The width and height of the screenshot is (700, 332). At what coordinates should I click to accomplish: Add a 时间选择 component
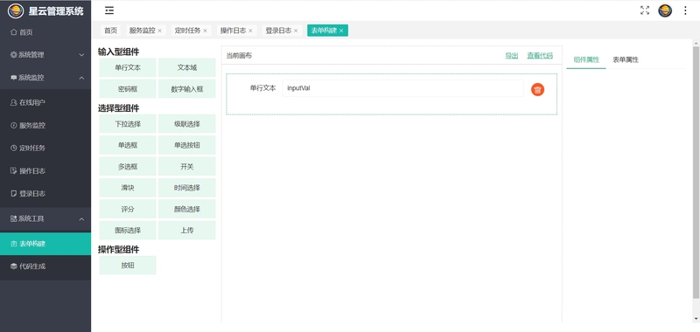tap(186, 188)
